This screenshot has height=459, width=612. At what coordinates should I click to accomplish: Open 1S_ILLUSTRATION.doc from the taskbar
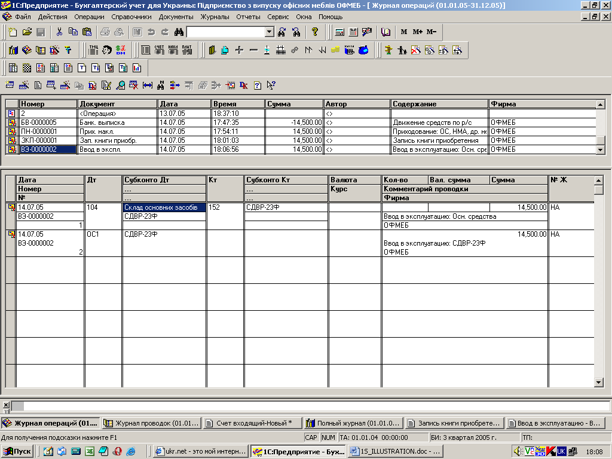pos(396,451)
